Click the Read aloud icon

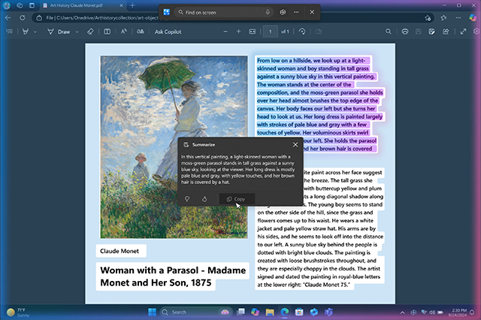tap(123, 32)
